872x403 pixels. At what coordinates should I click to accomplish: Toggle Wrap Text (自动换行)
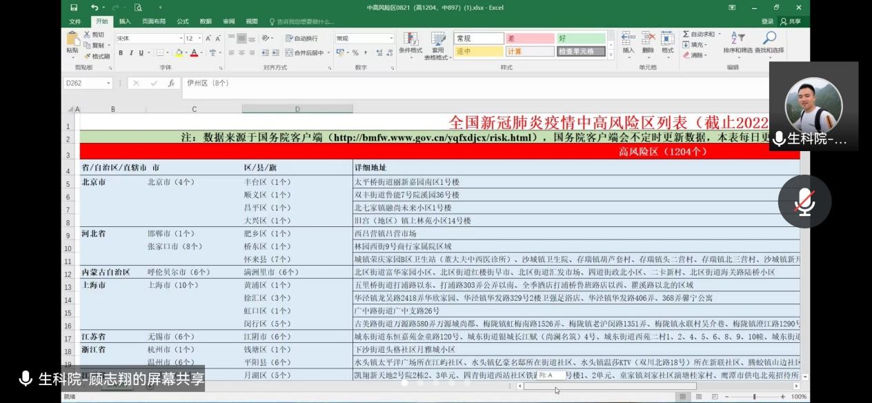tap(301, 39)
